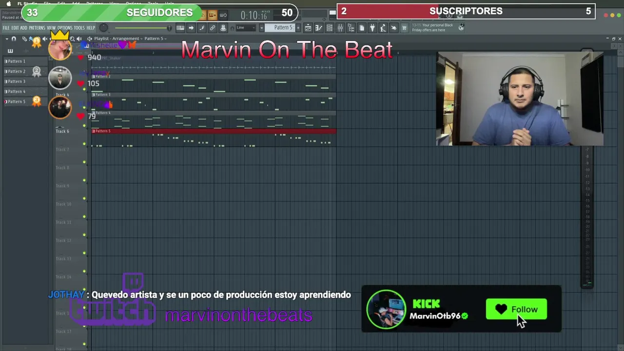This screenshot has height=351, width=624.
Task: Open the project files copy icon
Action: click(362, 28)
